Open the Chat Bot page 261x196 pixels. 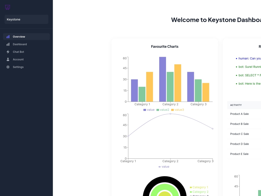pyautogui.click(x=26, y=52)
